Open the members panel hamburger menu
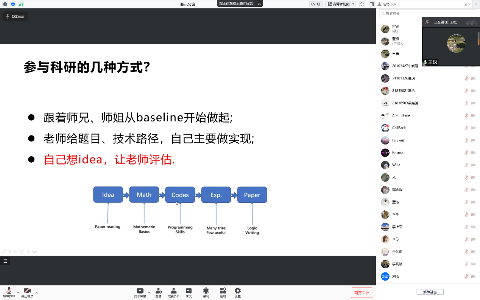Viewport: 480px width, 300px height. coord(476,4)
